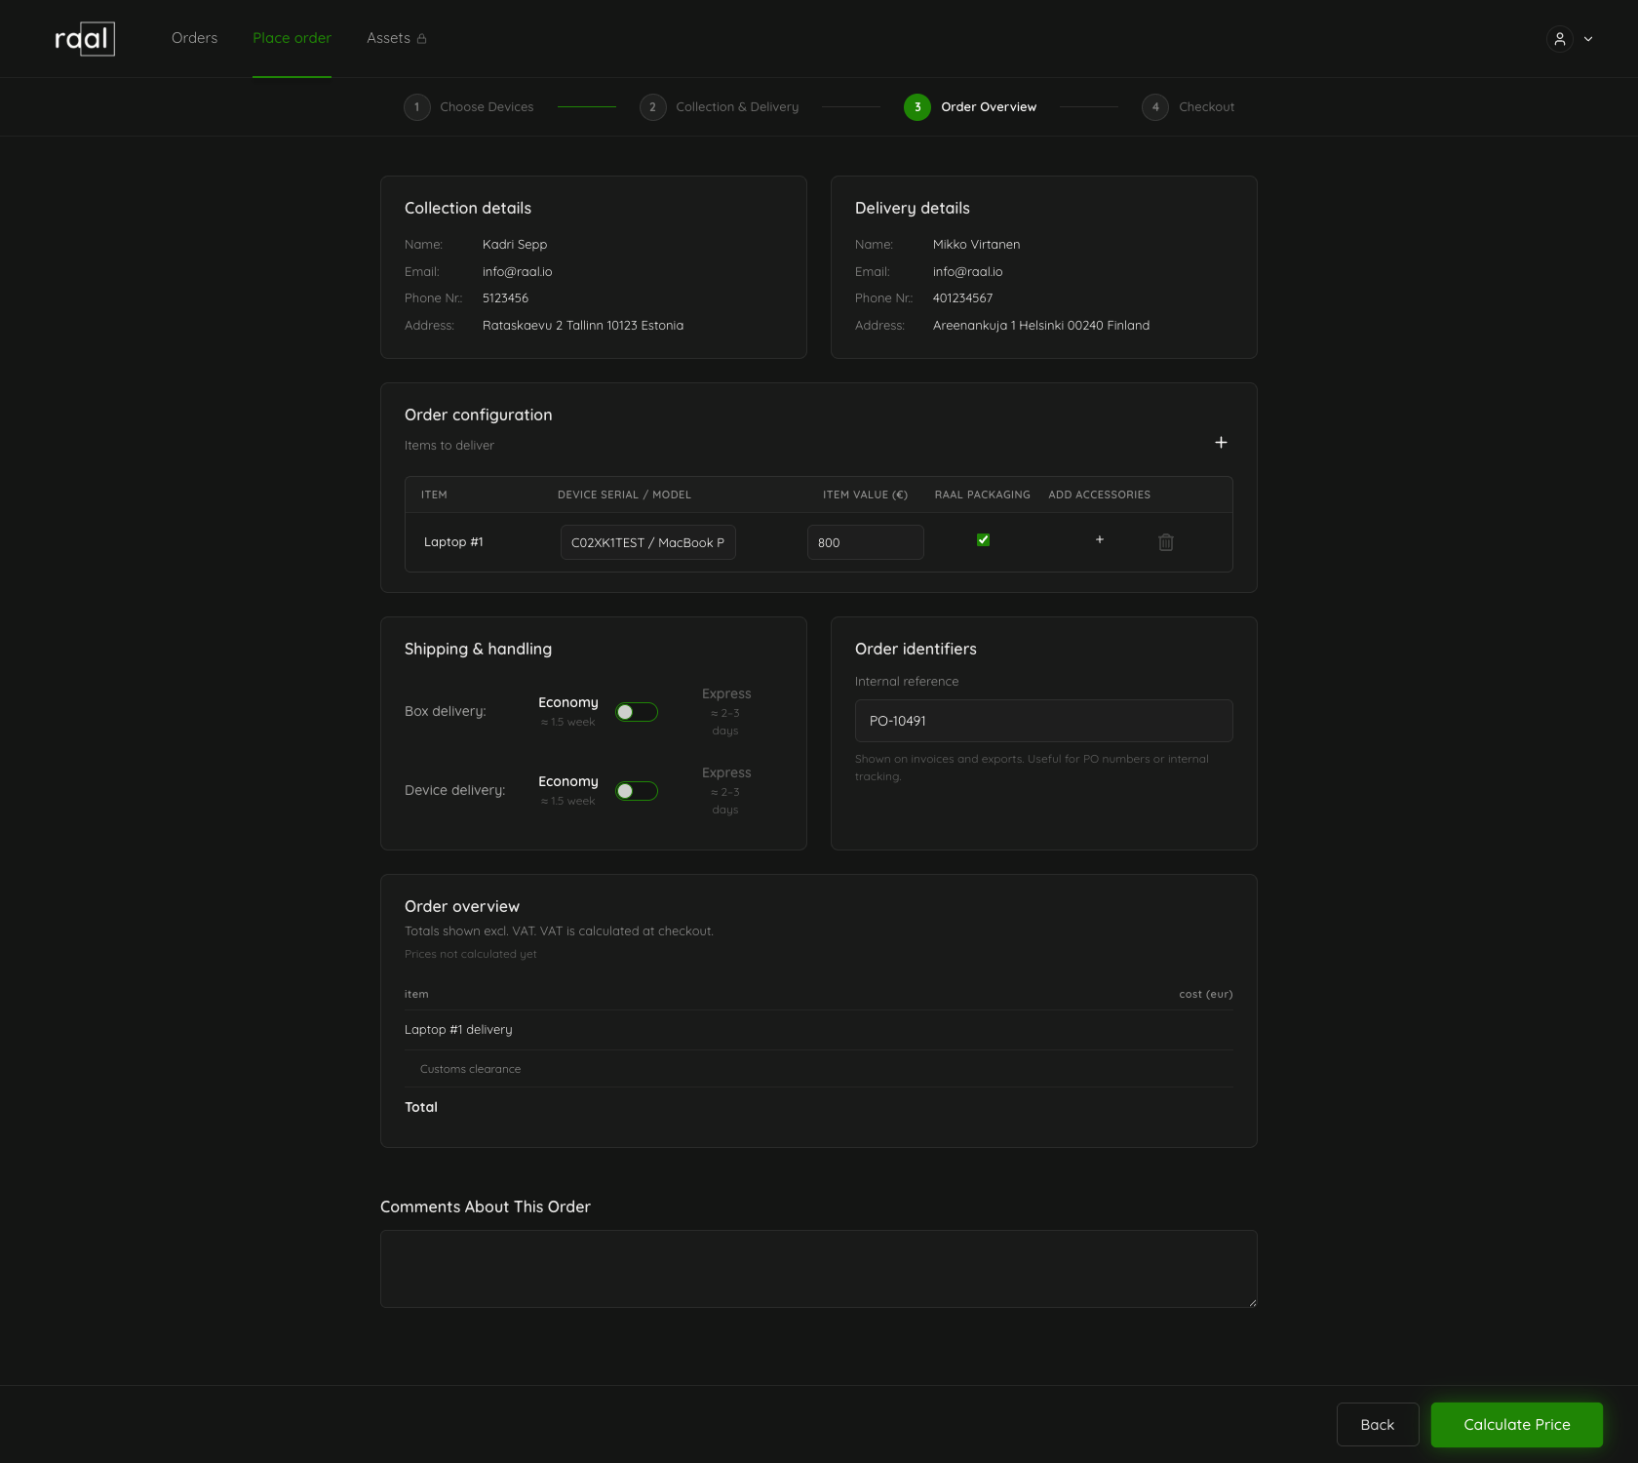Select the Checkout step label

[1206, 107]
